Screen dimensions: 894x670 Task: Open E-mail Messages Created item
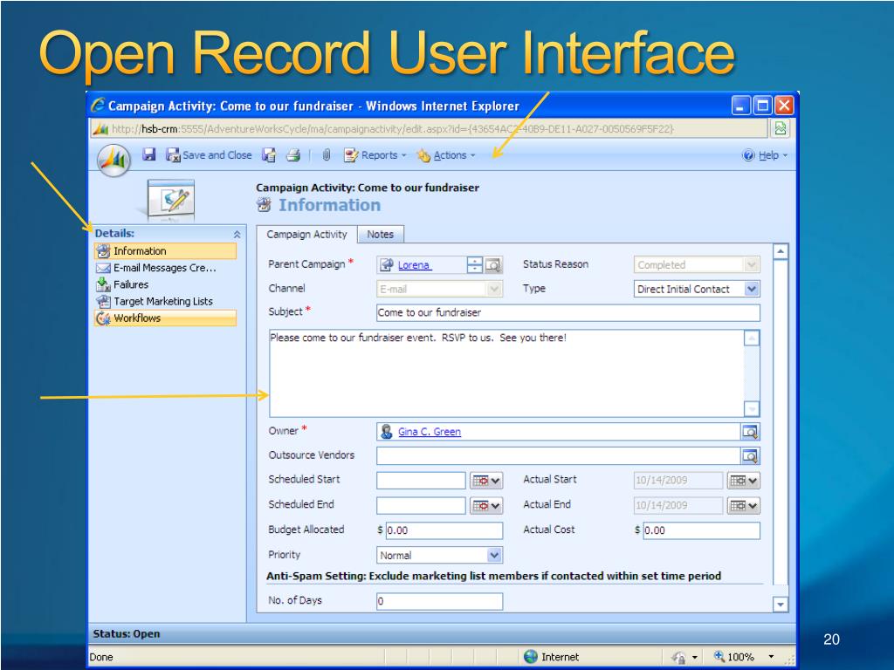point(165,268)
